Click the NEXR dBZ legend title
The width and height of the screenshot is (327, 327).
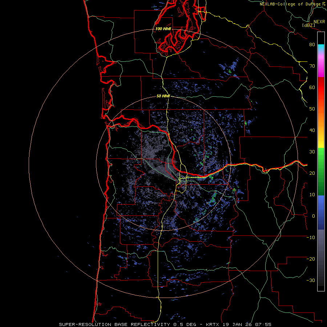pyautogui.click(x=314, y=23)
